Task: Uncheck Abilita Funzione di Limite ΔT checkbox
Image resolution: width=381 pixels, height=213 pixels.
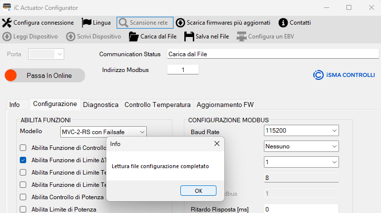Action: tap(23, 160)
